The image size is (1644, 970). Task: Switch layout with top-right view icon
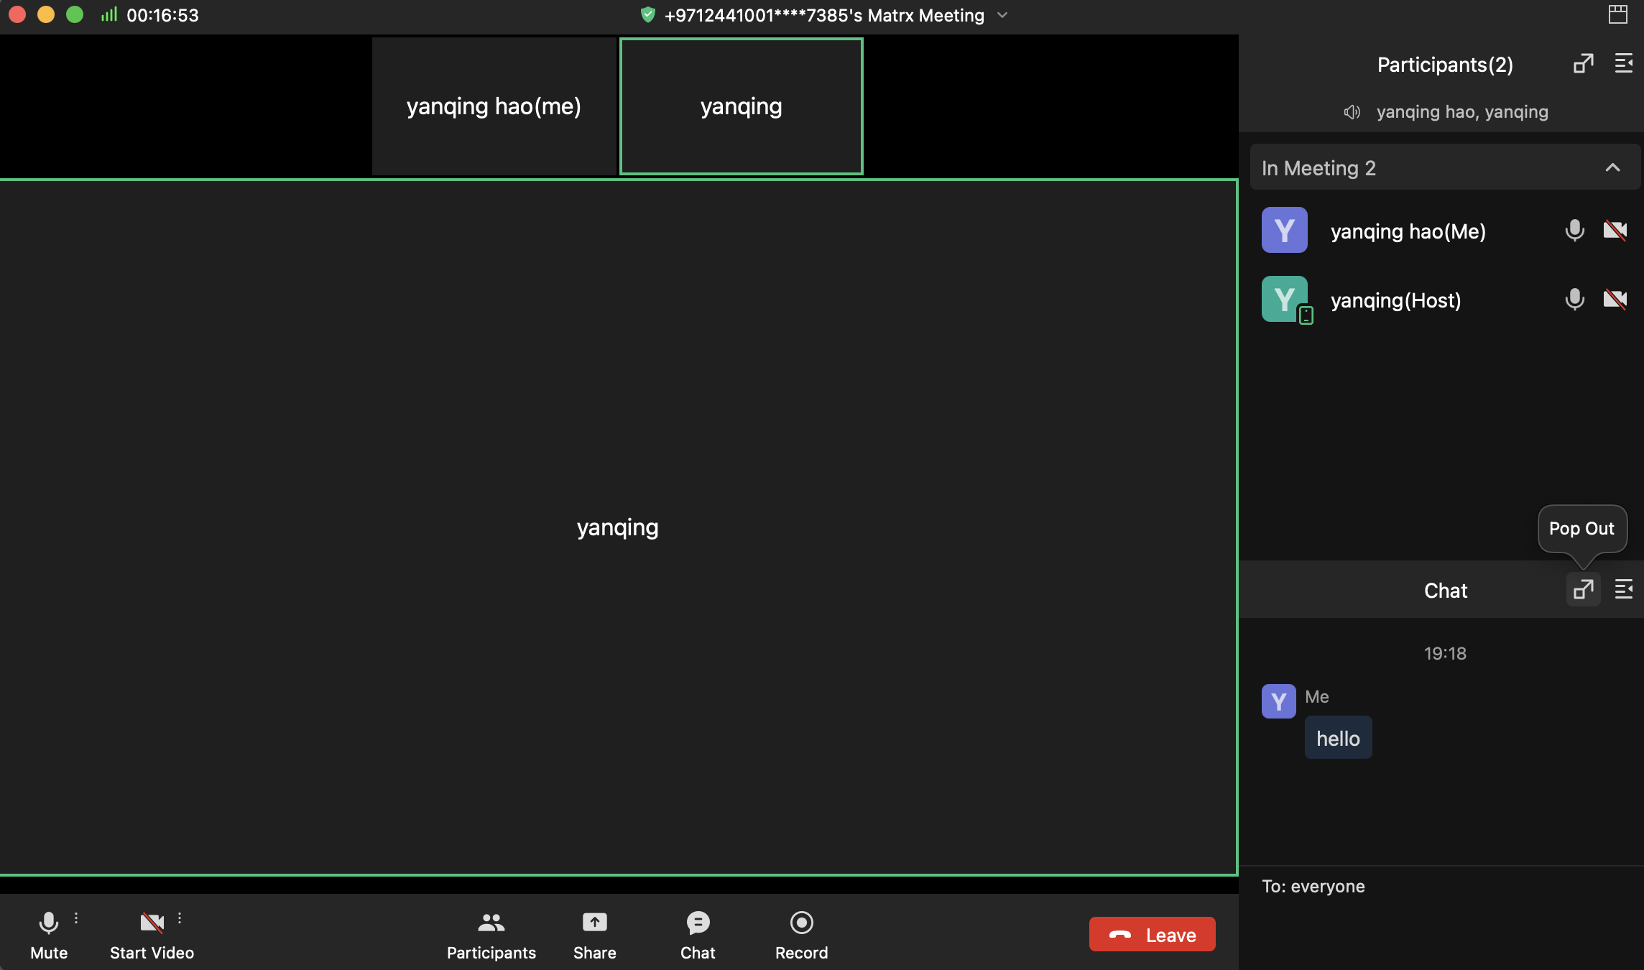click(x=1618, y=14)
